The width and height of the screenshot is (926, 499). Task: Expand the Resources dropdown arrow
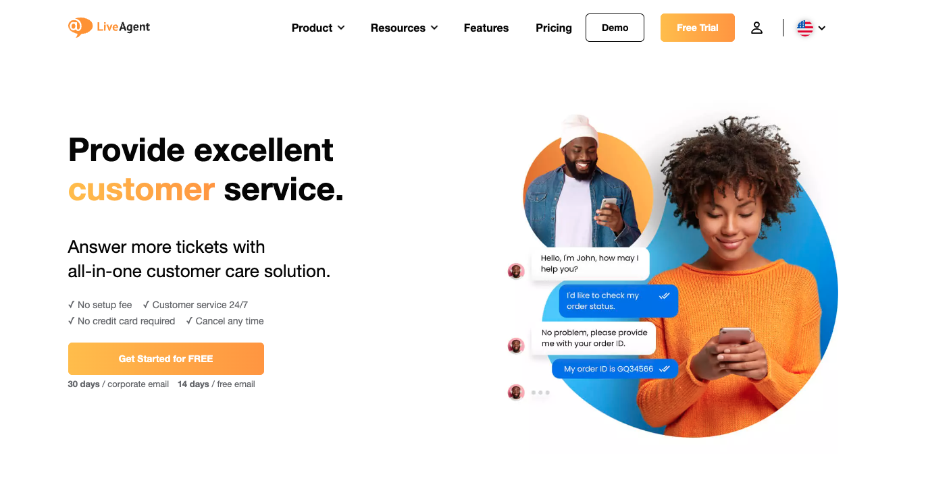[x=434, y=28]
